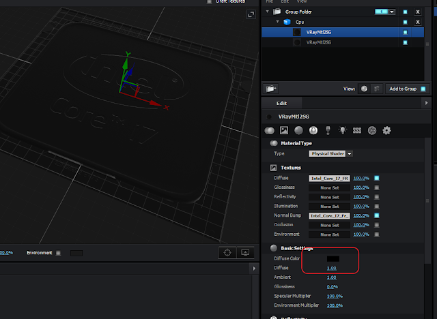The image size is (437, 319).
Task: Click the material preview dot beside the VRayMtl2SG title
Action: tap(269, 117)
